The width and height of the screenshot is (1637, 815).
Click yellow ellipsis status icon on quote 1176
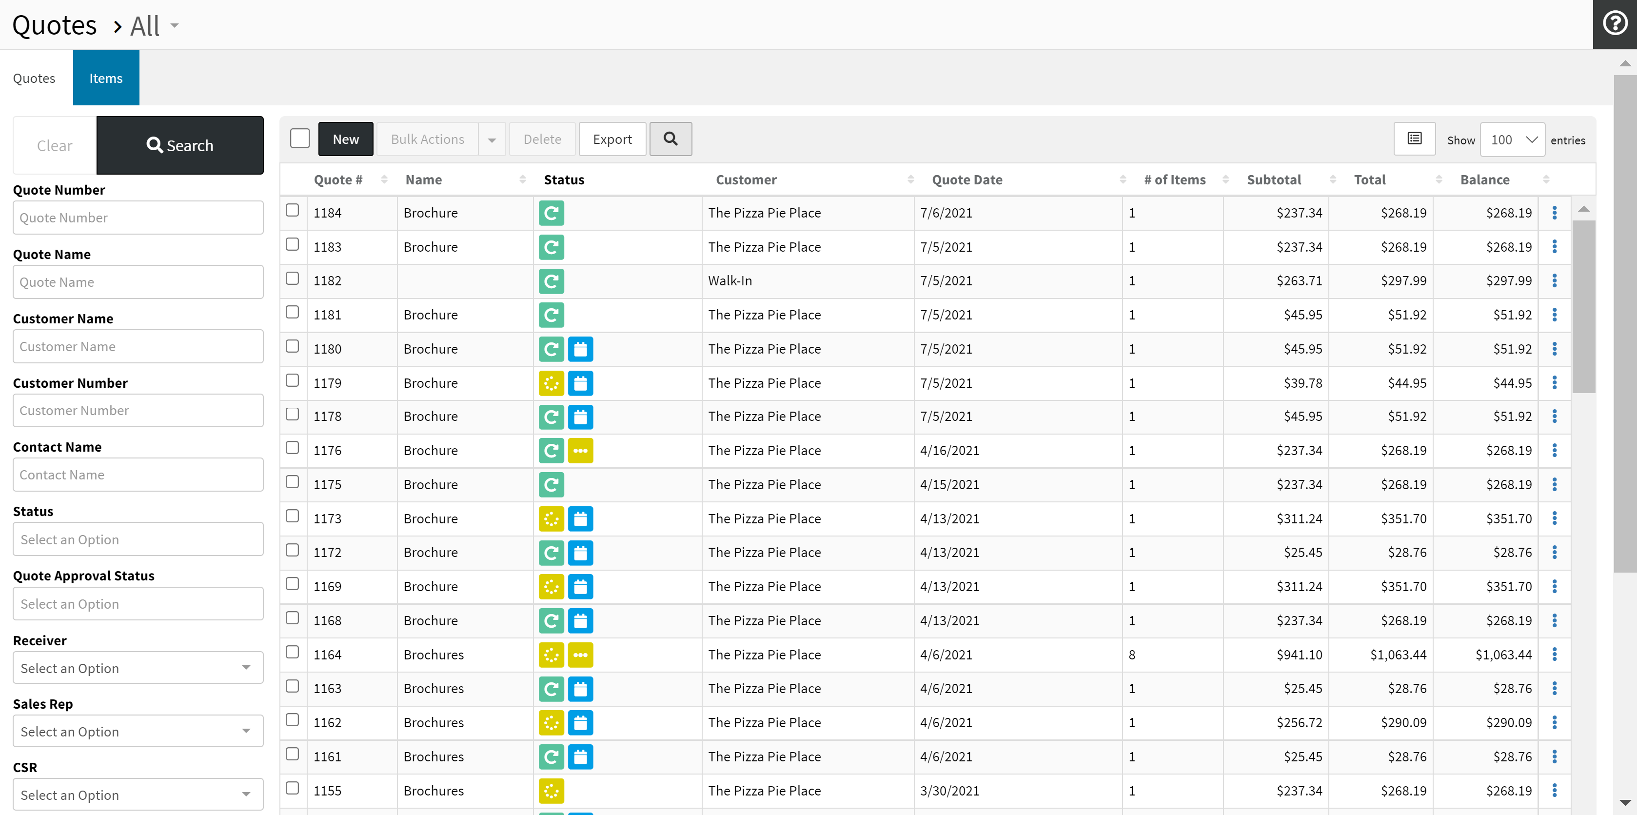point(580,451)
